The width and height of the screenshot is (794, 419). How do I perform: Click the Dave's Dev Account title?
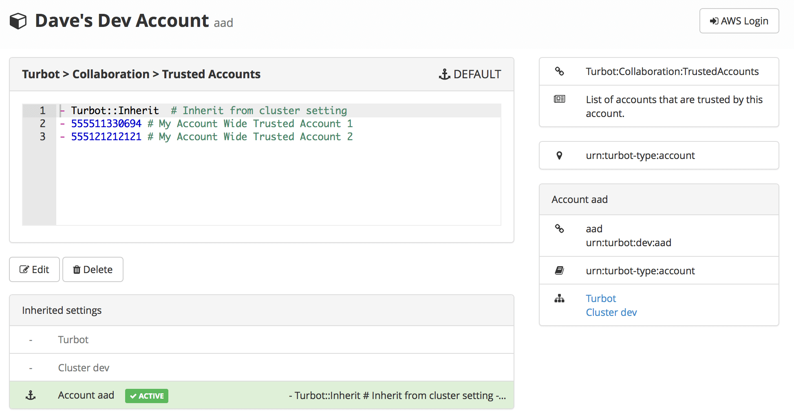coord(122,20)
